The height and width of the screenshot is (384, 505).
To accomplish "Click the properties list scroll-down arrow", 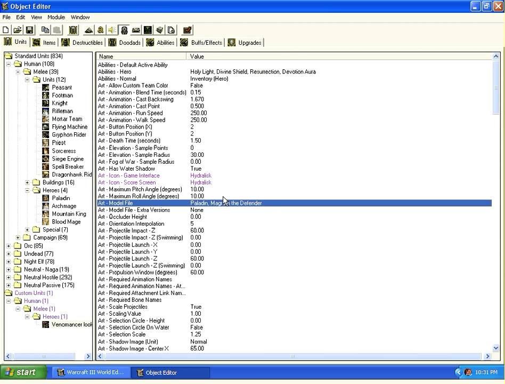I will tap(496, 348).
